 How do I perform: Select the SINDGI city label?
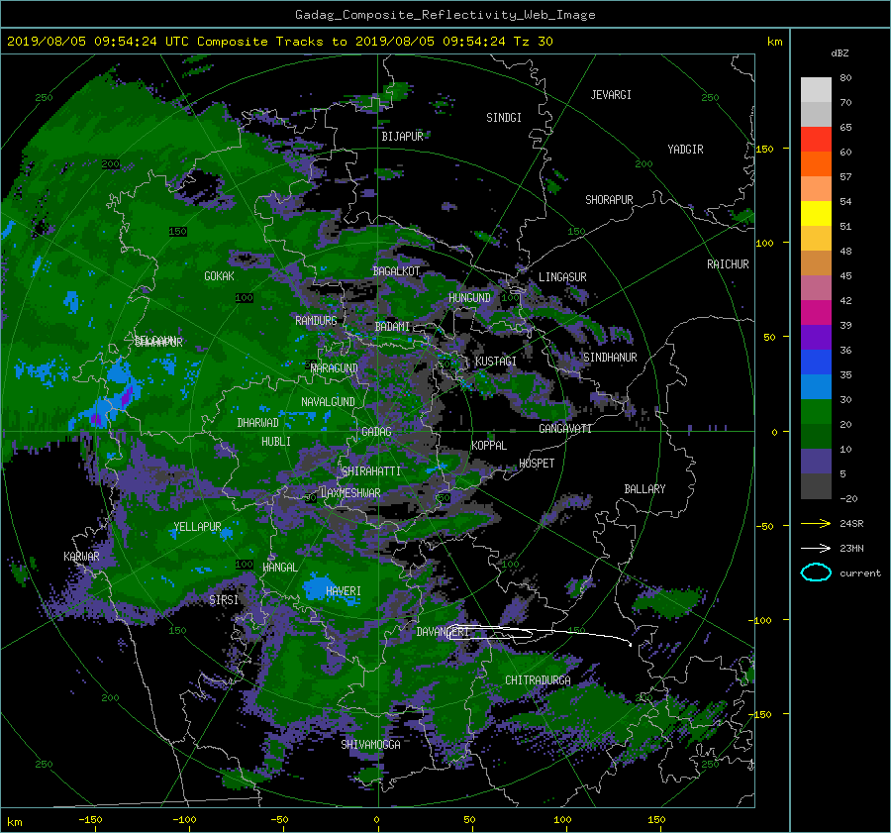504,118
